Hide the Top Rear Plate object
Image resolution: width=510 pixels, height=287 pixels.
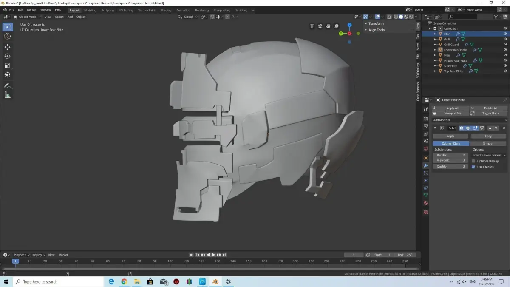505,71
